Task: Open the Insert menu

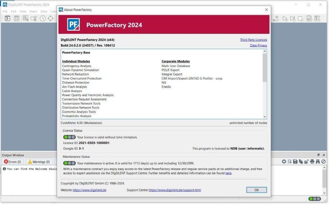Action: tap(33, 11)
